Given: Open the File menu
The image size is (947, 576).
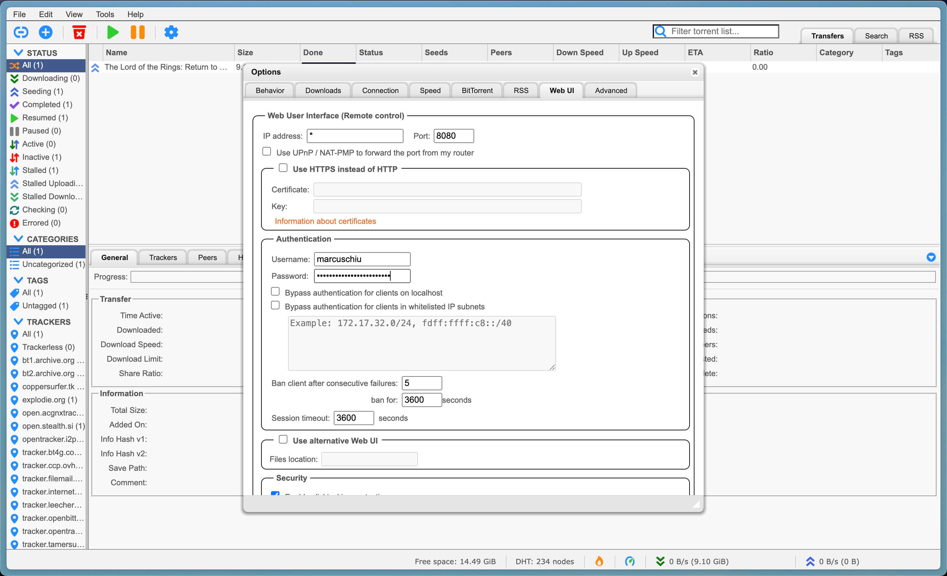Looking at the screenshot, I should pyautogui.click(x=19, y=14).
